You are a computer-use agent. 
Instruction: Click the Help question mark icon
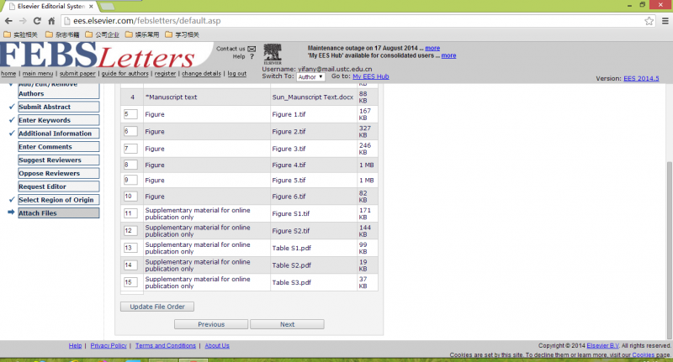click(x=252, y=56)
